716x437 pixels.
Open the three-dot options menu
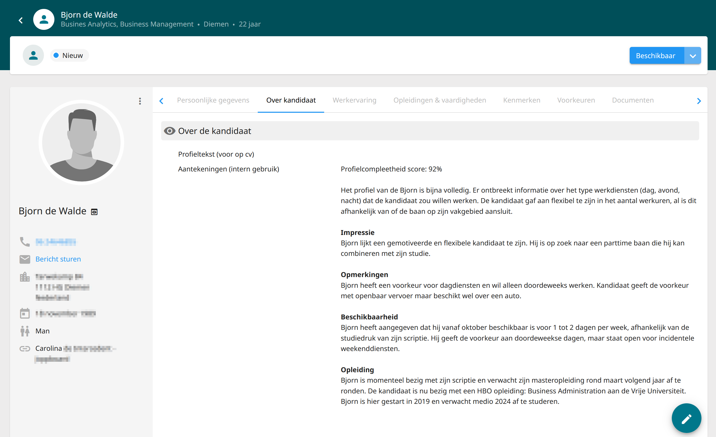click(x=140, y=101)
